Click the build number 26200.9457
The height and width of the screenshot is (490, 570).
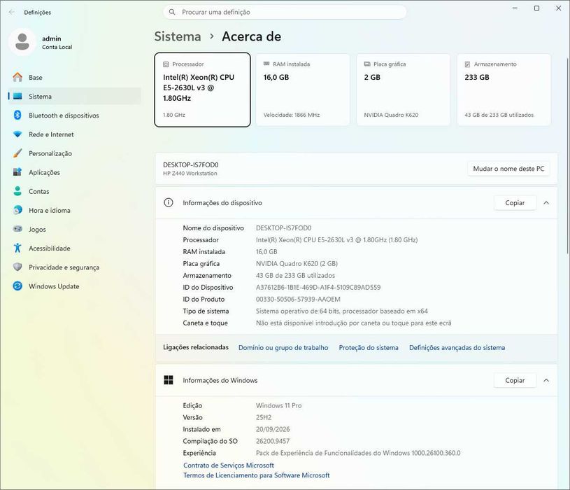click(273, 441)
